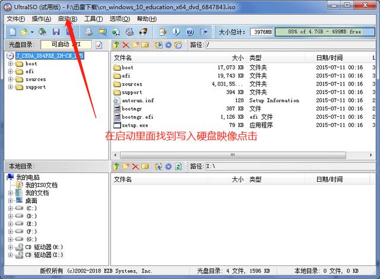Viewport: 380px width, 279px height.
Task: Click rename icon in local toolbar
Action: pos(145,166)
